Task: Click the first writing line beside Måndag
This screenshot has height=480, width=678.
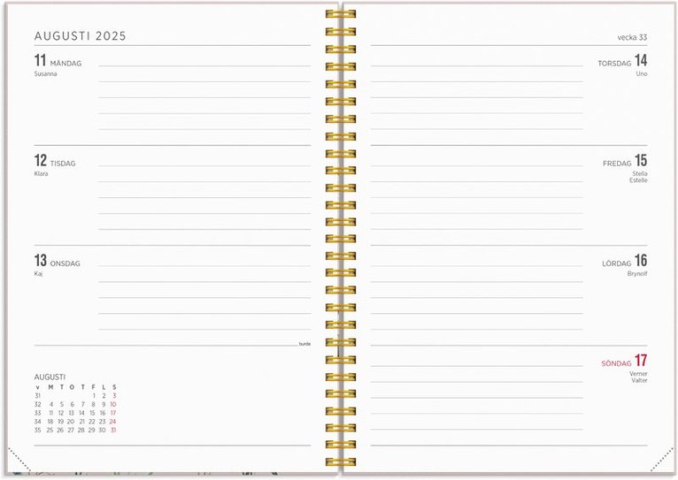Action: click(x=204, y=65)
